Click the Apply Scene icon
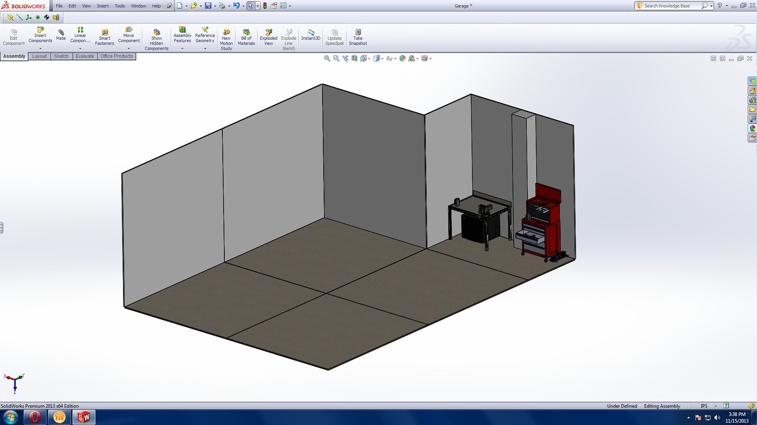757x425 pixels. 412,59
